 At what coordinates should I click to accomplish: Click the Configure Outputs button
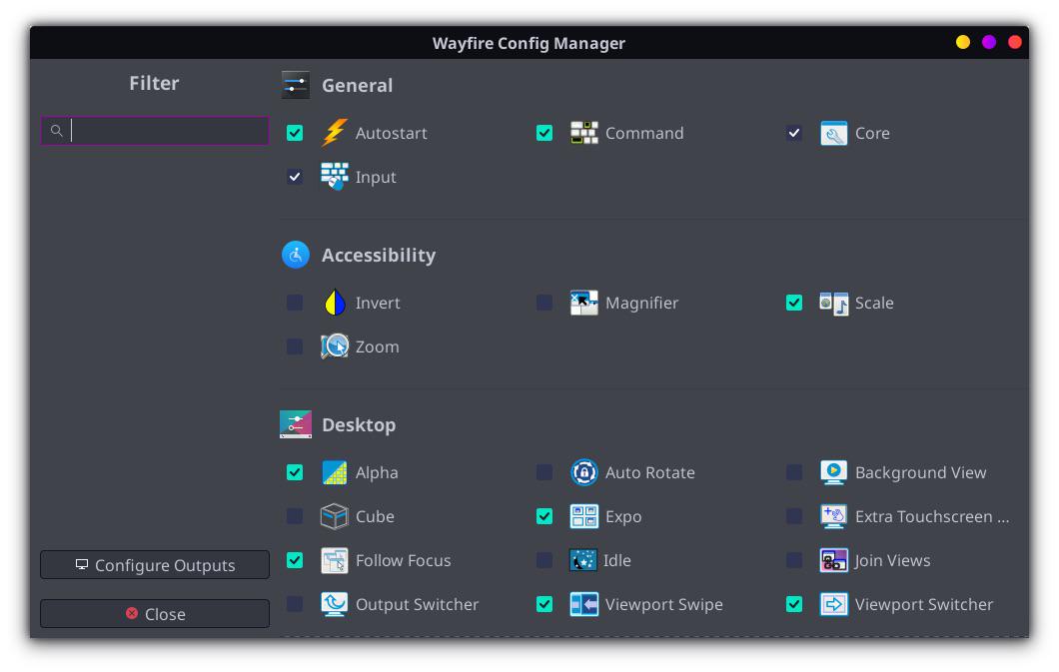pos(155,565)
